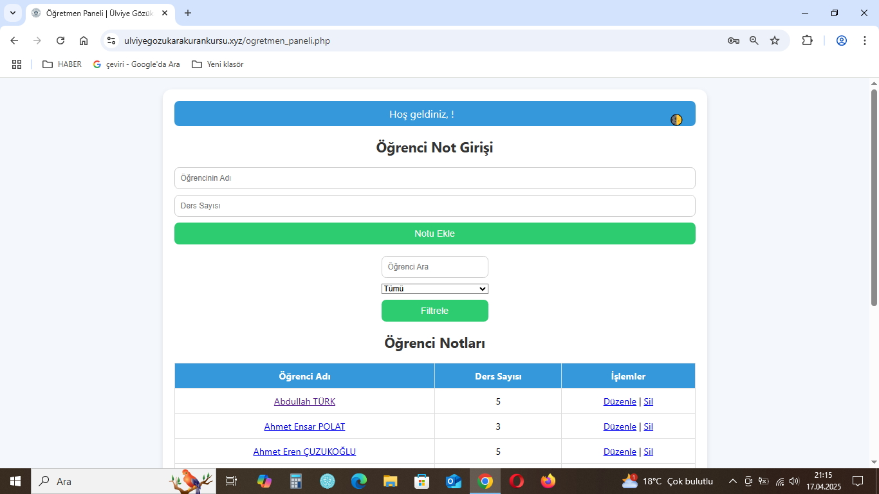Open the network Wi-Fi tray icon

[x=779, y=481]
